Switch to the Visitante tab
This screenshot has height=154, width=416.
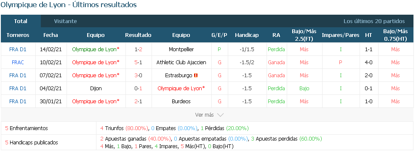pyautogui.click(x=65, y=21)
